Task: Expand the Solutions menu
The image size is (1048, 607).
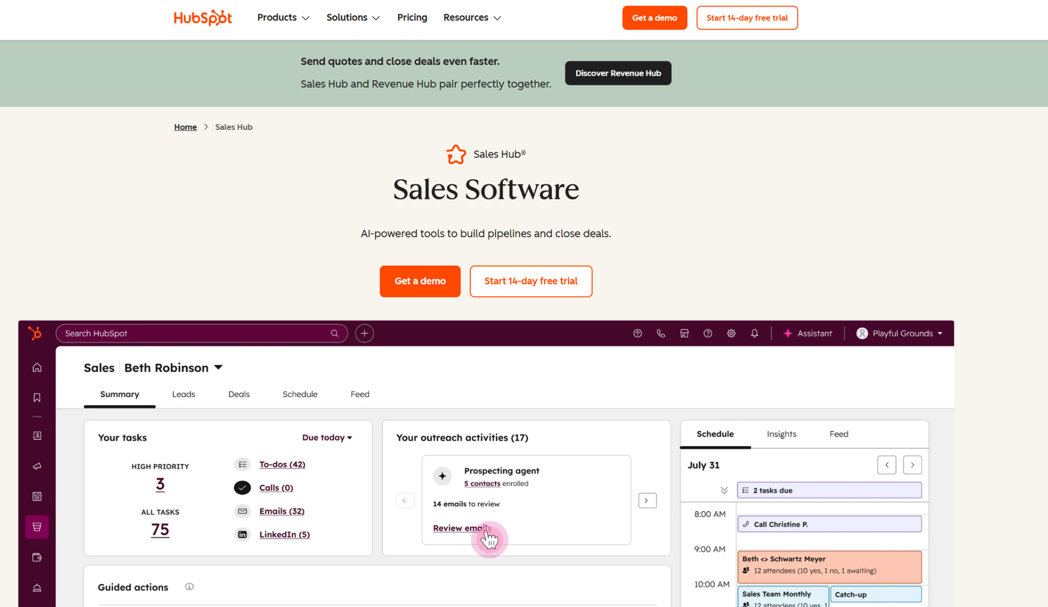Action: [353, 18]
